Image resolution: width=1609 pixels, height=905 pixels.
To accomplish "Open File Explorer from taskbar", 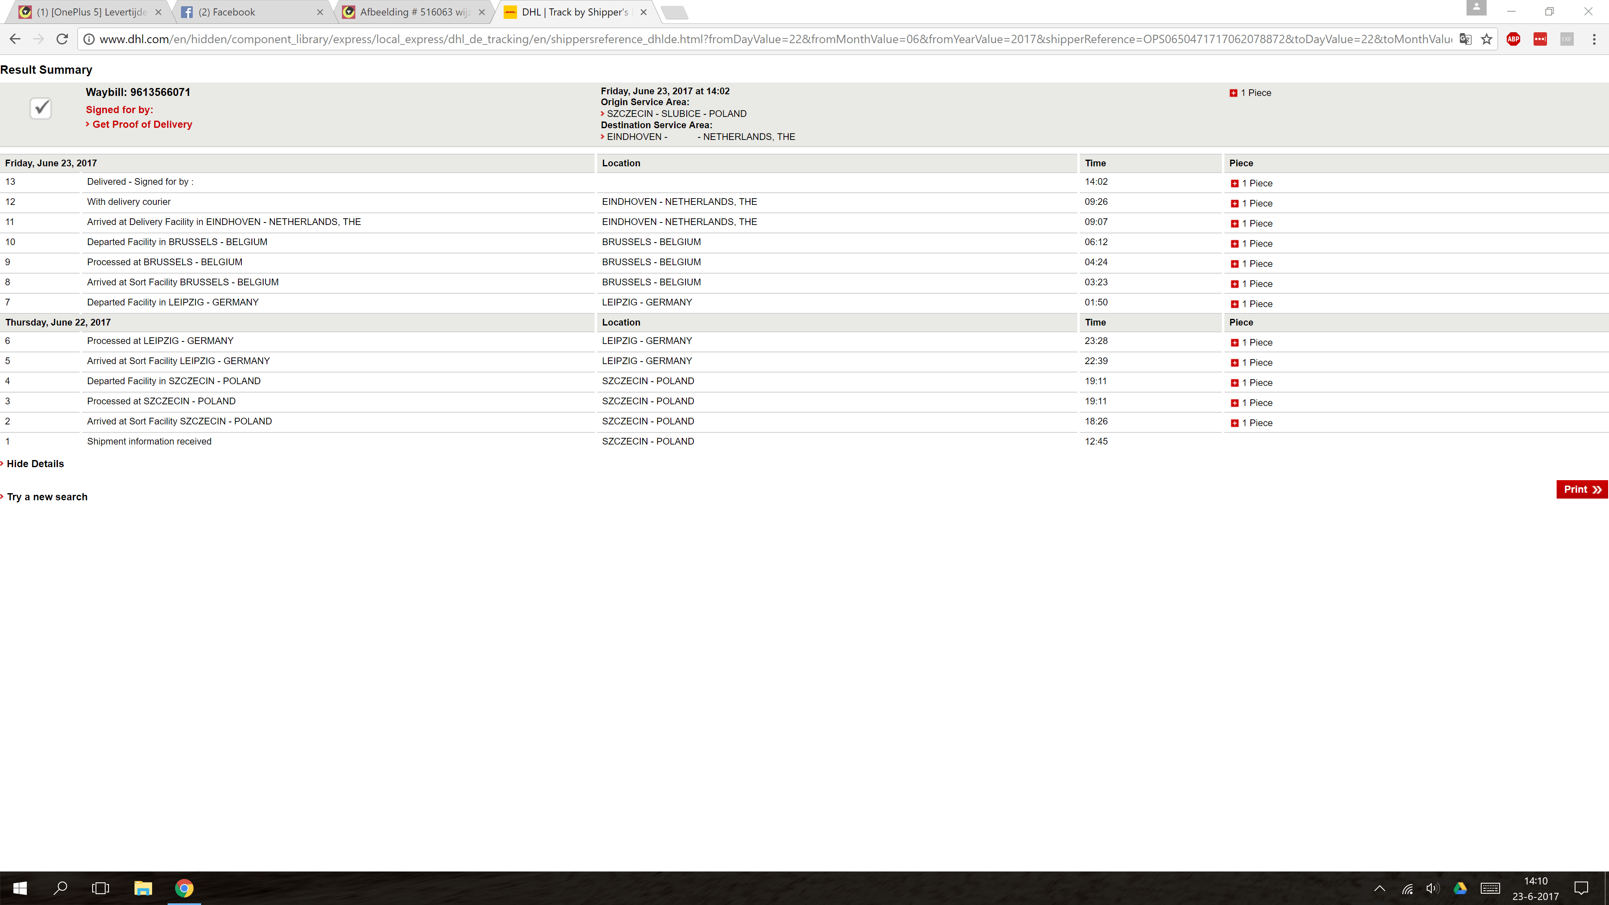I will [143, 888].
